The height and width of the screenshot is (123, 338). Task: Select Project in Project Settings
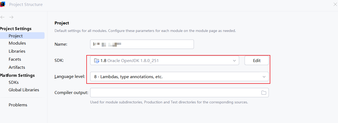click(x=16, y=36)
